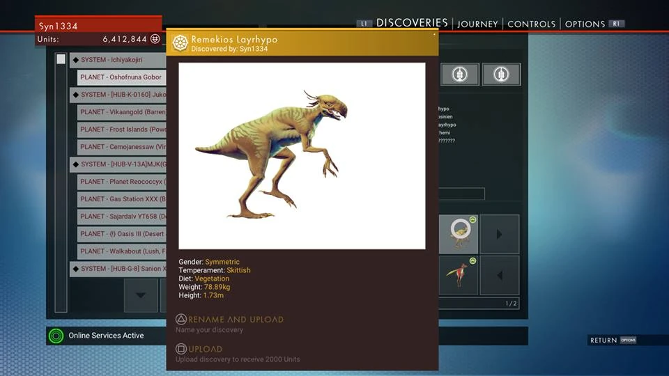Click the uploaded checkmark on red creature
This screenshot has height=376, width=669.
pyautogui.click(x=472, y=260)
